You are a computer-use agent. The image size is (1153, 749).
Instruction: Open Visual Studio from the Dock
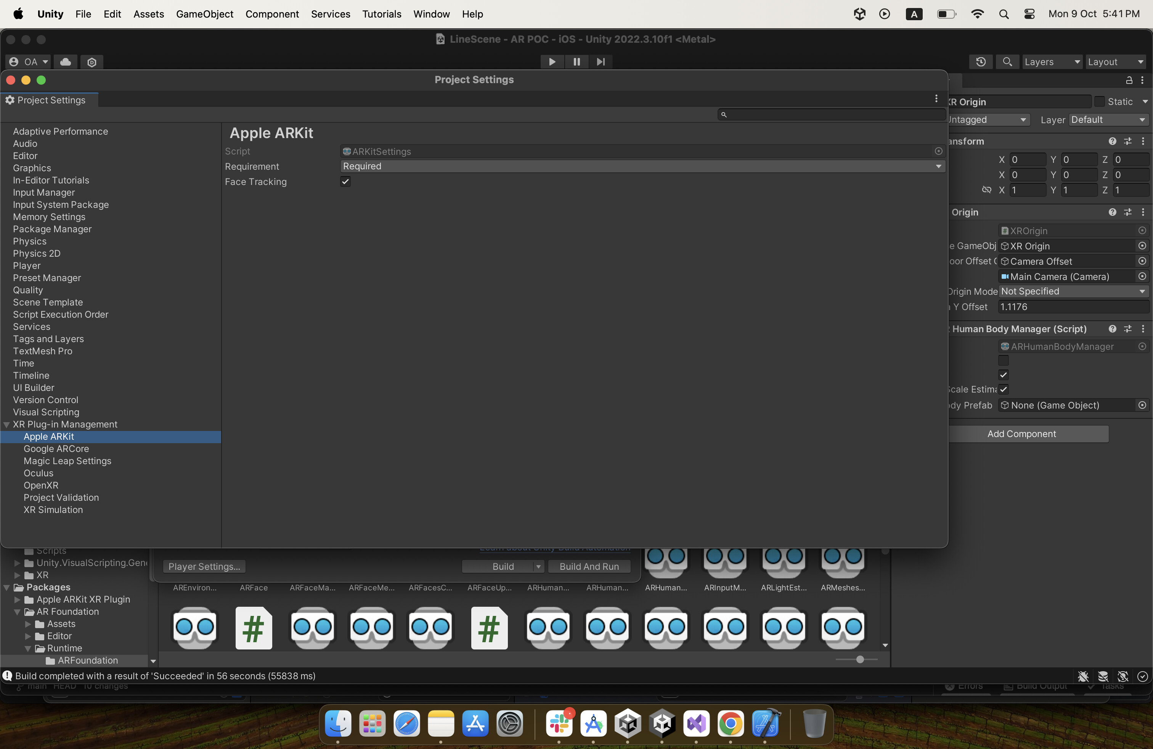click(697, 724)
